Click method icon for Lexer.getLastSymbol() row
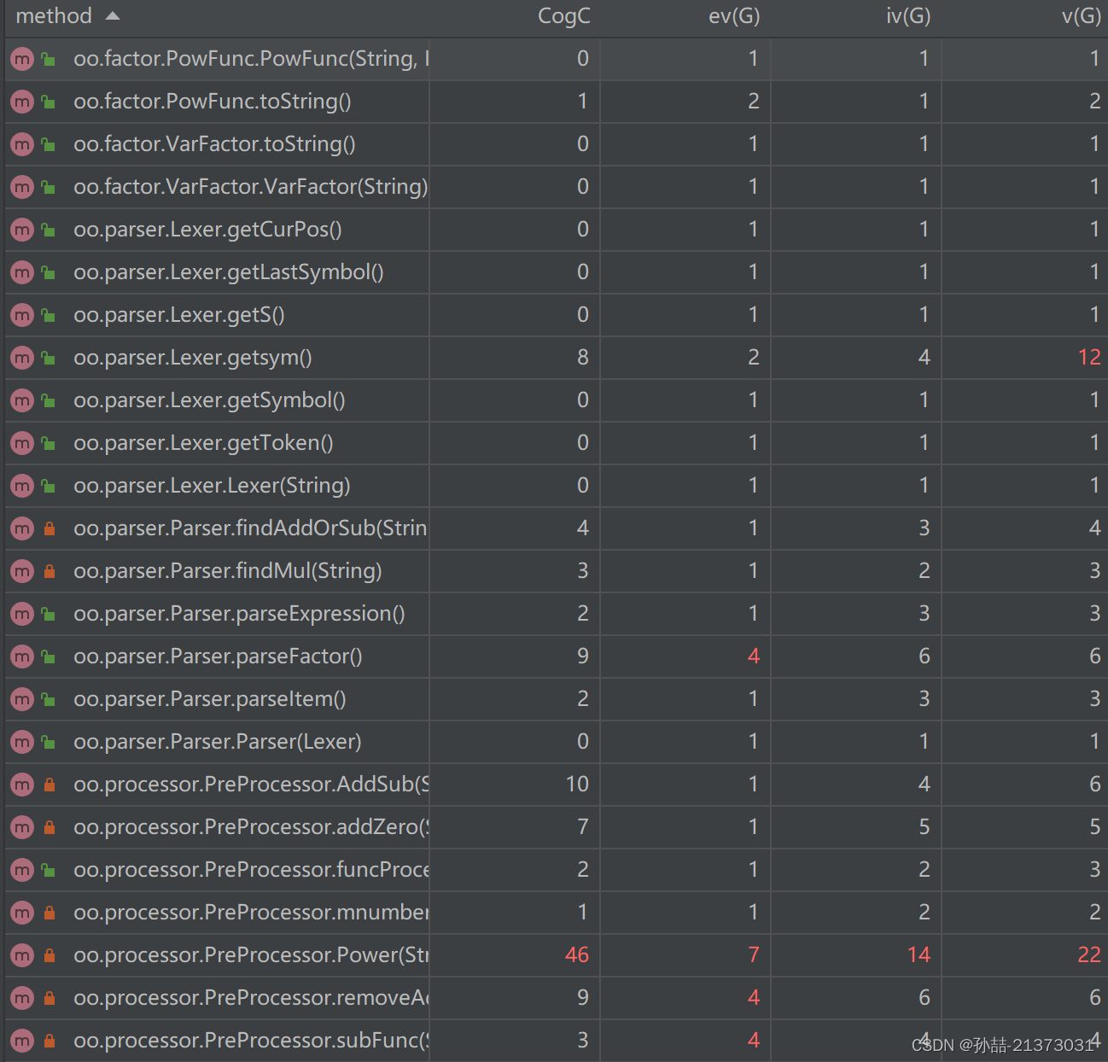 22,272
